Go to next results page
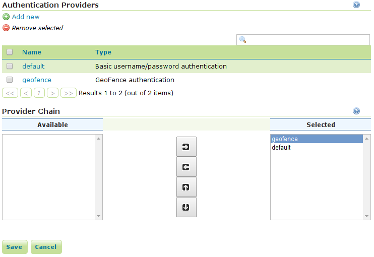The height and width of the screenshot is (257, 374). (52, 93)
